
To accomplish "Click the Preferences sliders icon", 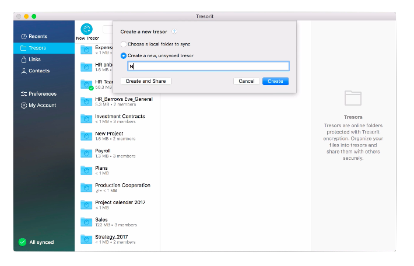I will click(24, 94).
